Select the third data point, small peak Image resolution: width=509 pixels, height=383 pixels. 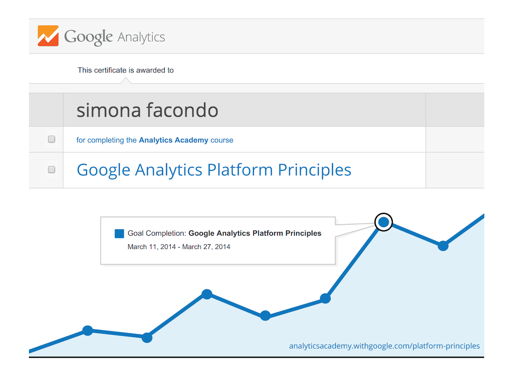click(x=207, y=294)
